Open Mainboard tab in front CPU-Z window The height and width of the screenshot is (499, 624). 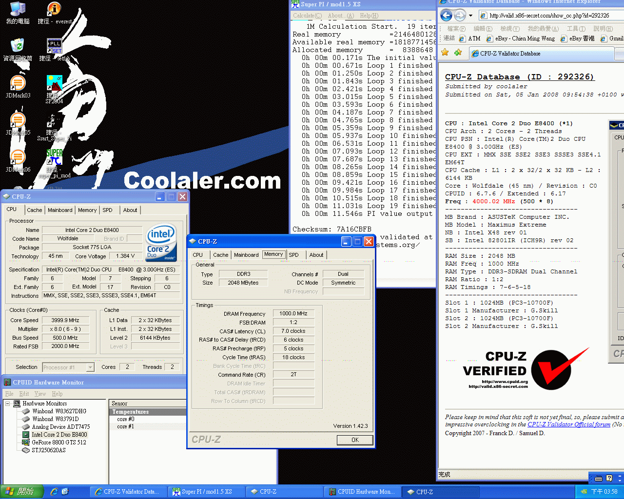(246, 255)
